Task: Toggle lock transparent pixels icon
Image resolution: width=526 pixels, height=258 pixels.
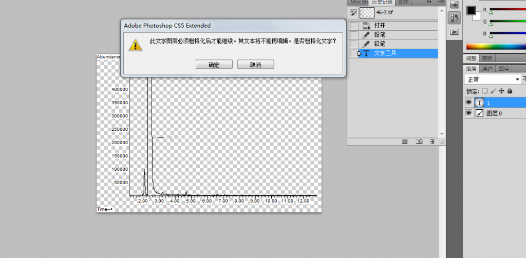Action: coord(485,91)
